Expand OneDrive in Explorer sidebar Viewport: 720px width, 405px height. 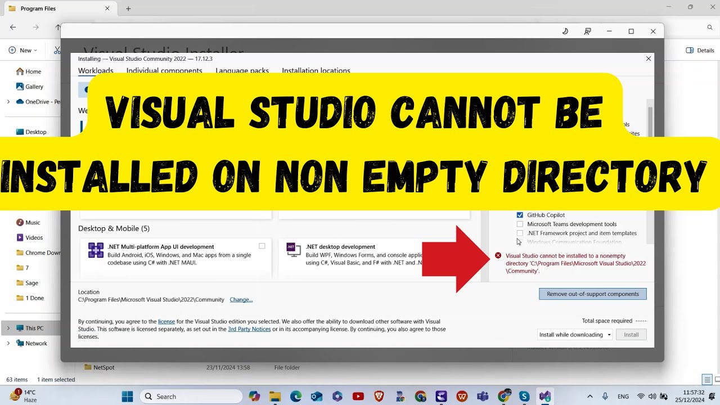[x=8, y=102]
